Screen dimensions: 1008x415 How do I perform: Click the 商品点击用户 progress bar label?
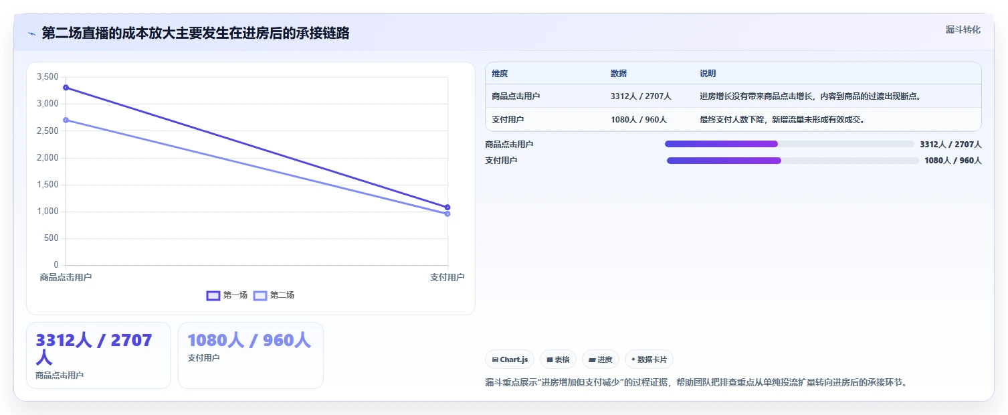(509, 145)
